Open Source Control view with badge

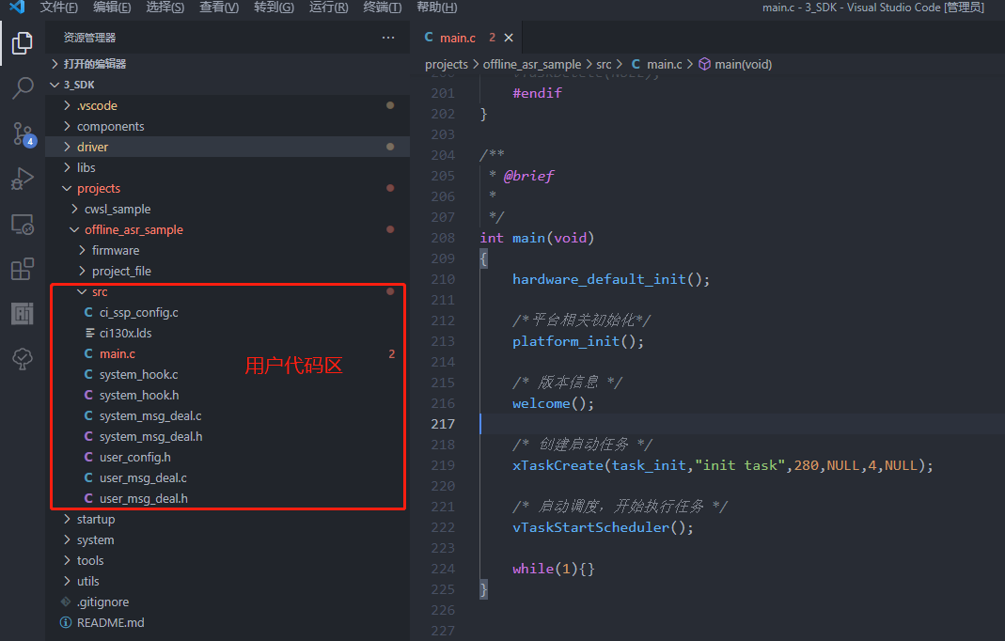pos(22,133)
